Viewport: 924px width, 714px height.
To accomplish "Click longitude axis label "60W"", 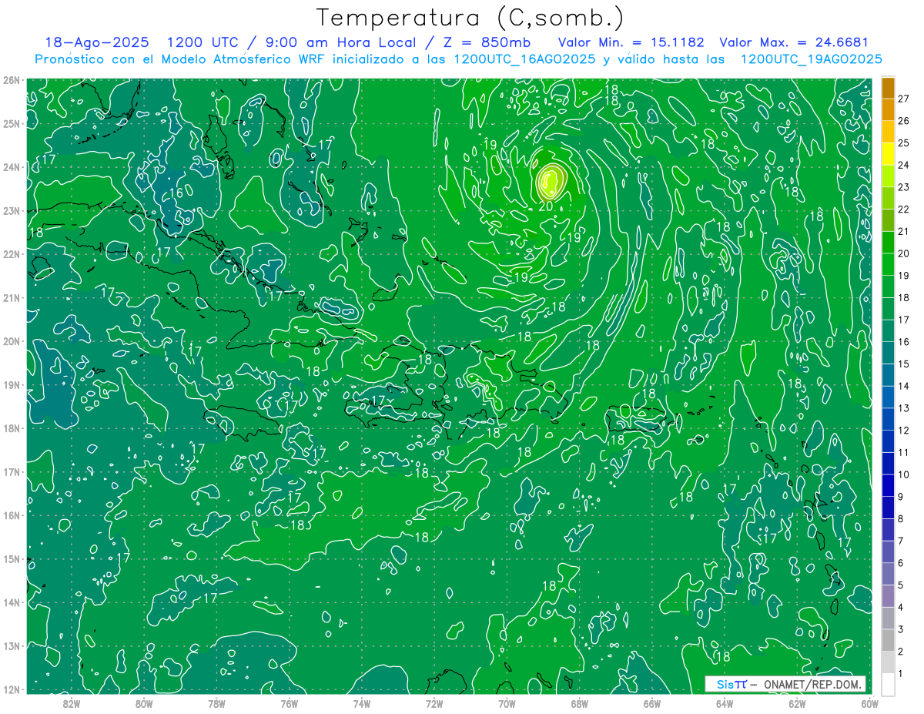I will pos(870,703).
